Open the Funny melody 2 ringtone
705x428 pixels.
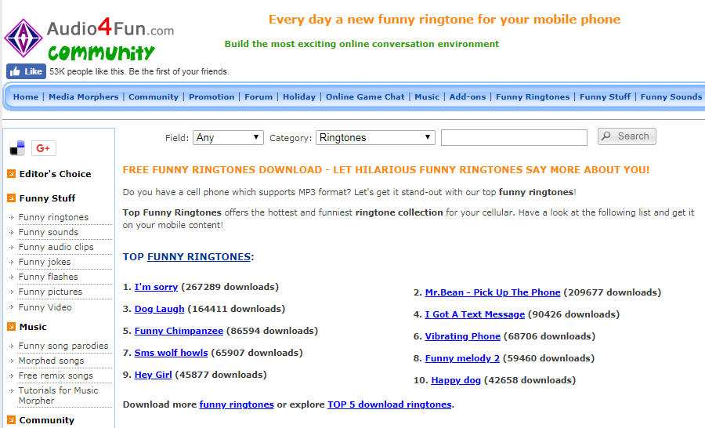coord(462,359)
